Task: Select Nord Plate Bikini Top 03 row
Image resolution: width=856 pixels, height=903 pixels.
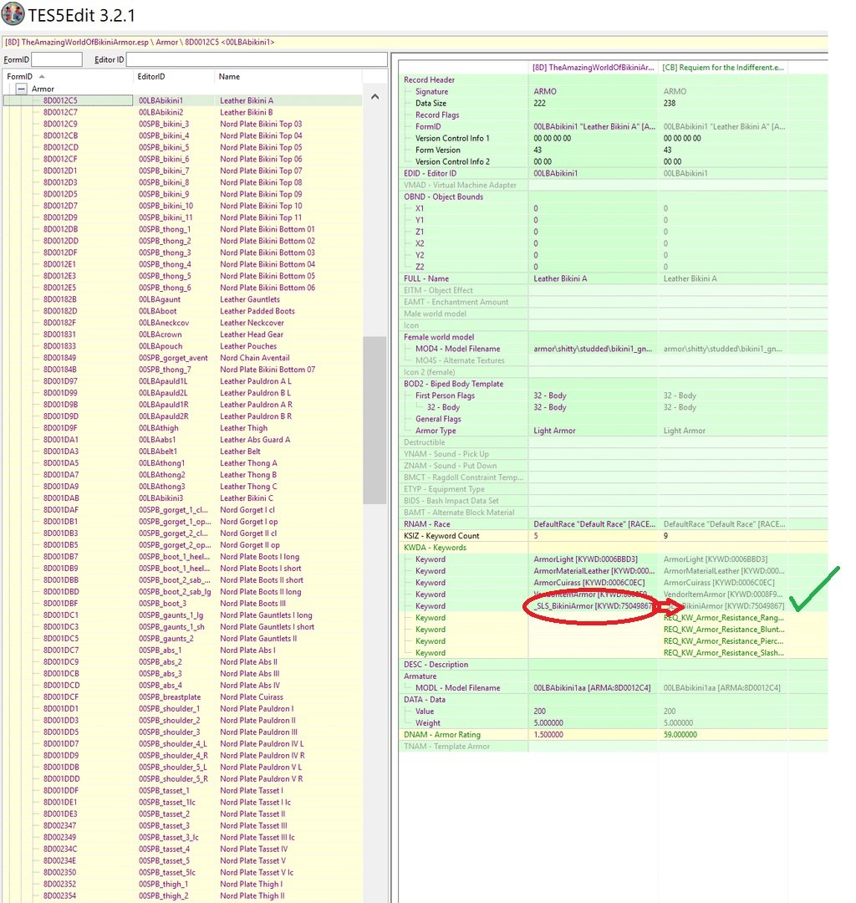Action: [182, 124]
